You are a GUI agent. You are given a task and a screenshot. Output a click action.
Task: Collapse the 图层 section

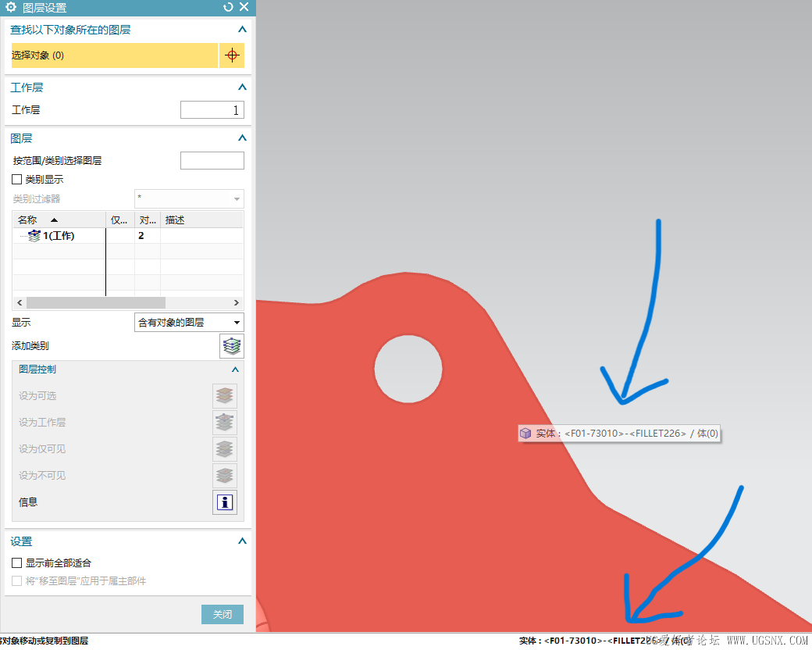tap(242, 137)
